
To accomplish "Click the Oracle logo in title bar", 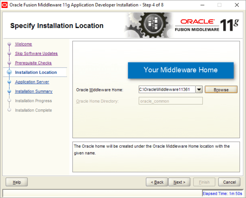I will point(4,5).
